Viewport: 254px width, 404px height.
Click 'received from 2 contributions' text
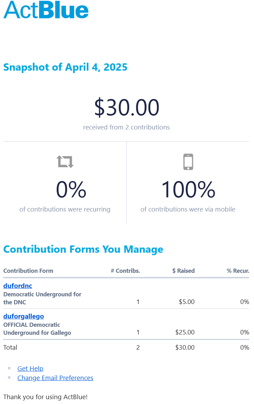click(x=126, y=127)
